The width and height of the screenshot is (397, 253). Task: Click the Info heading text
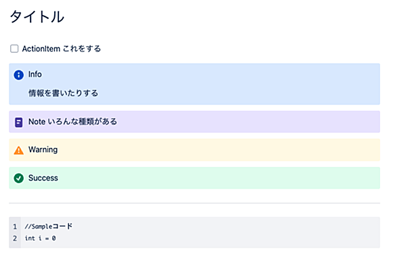[x=35, y=75]
